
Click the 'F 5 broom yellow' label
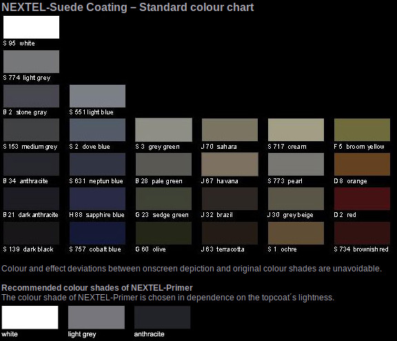[x=359, y=147]
